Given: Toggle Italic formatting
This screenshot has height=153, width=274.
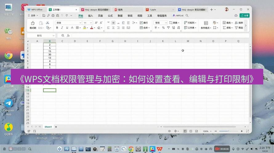Looking at the screenshot, I should coord(62,28).
